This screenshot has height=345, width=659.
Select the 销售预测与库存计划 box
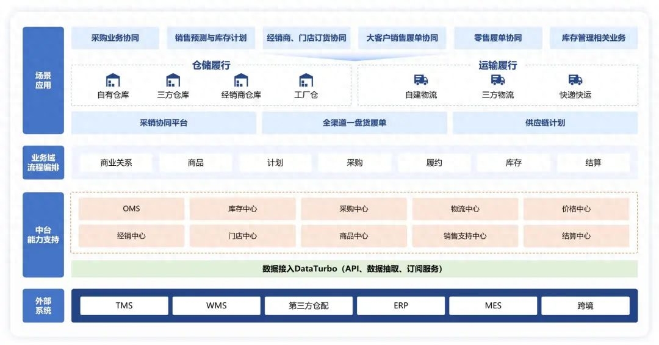click(x=211, y=38)
